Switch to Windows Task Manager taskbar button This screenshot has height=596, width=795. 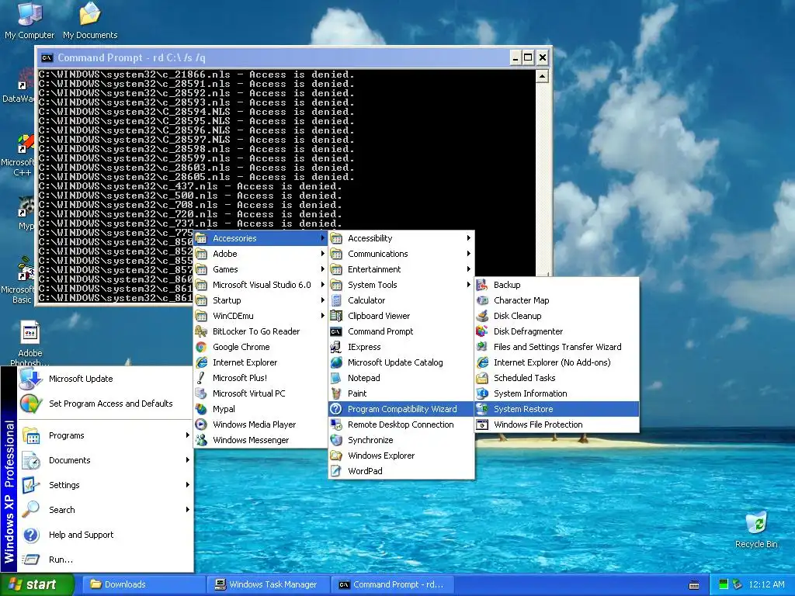267,584
